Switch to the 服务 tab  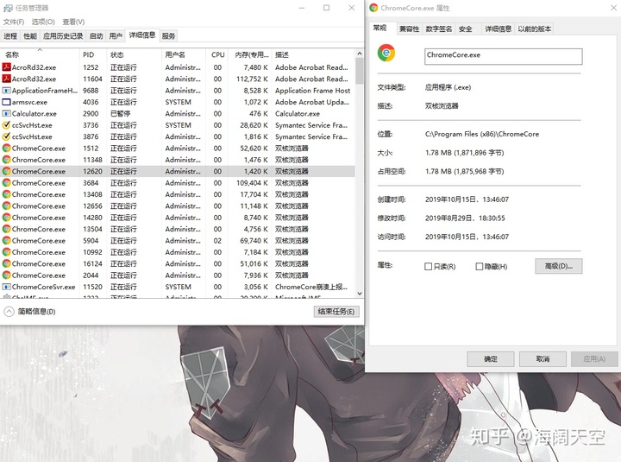click(x=168, y=36)
